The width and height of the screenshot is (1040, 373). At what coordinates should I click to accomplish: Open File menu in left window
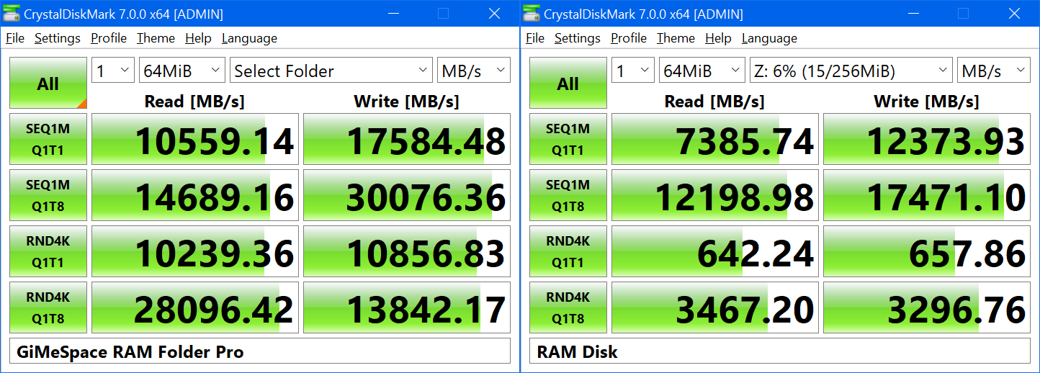tap(15, 38)
